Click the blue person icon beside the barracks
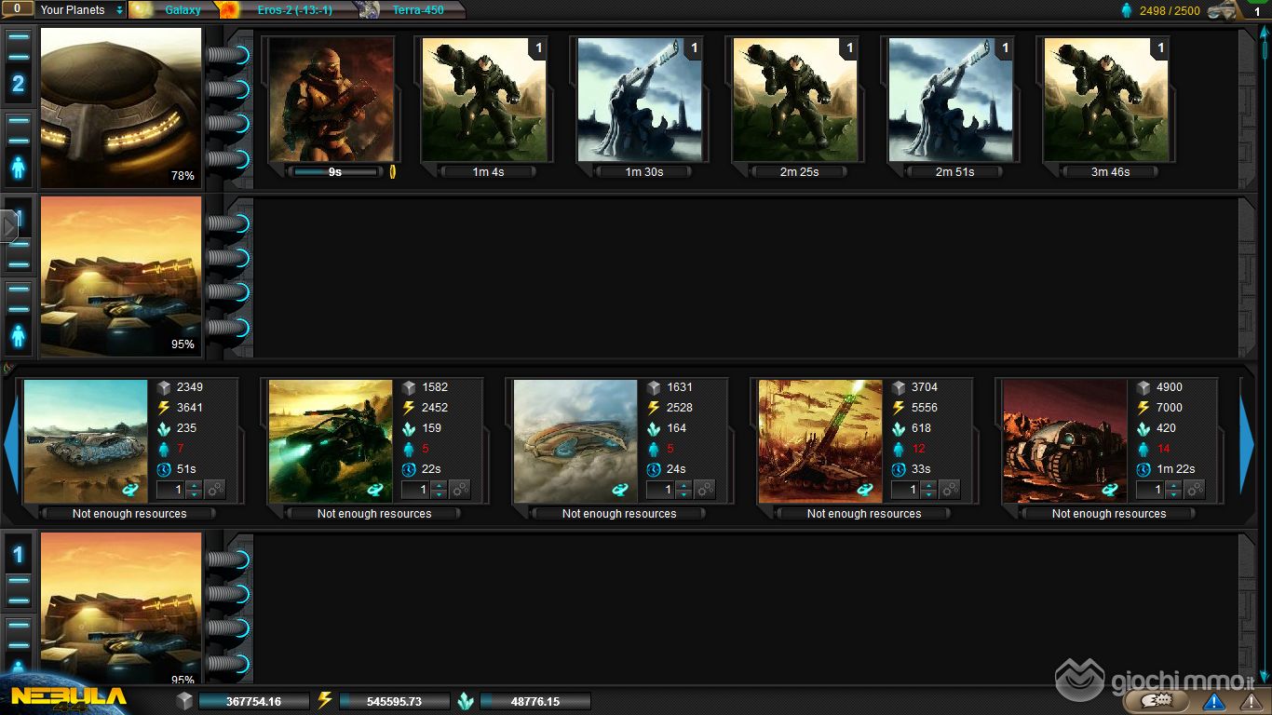1272x715 pixels. 19,169
